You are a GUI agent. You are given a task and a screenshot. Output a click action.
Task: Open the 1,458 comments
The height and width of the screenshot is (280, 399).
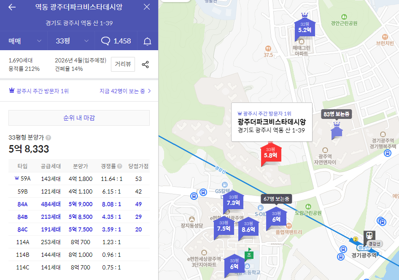pos(116,41)
